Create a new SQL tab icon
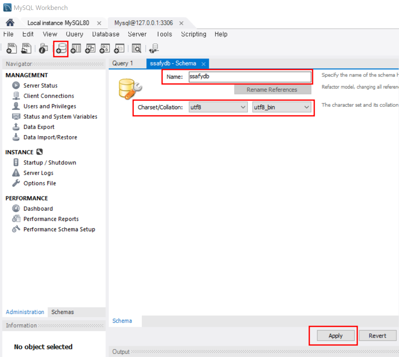399x357 pixels. point(12,48)
